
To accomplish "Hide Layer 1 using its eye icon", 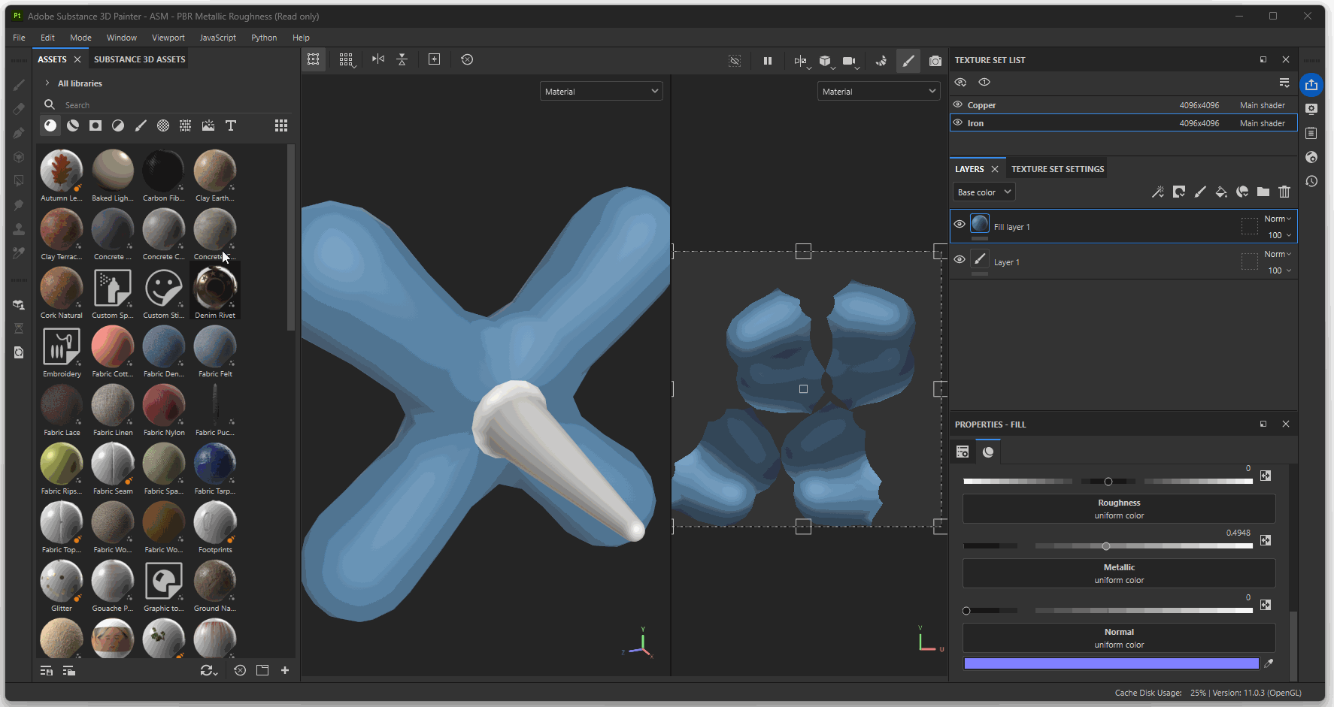I will (960, 260).
